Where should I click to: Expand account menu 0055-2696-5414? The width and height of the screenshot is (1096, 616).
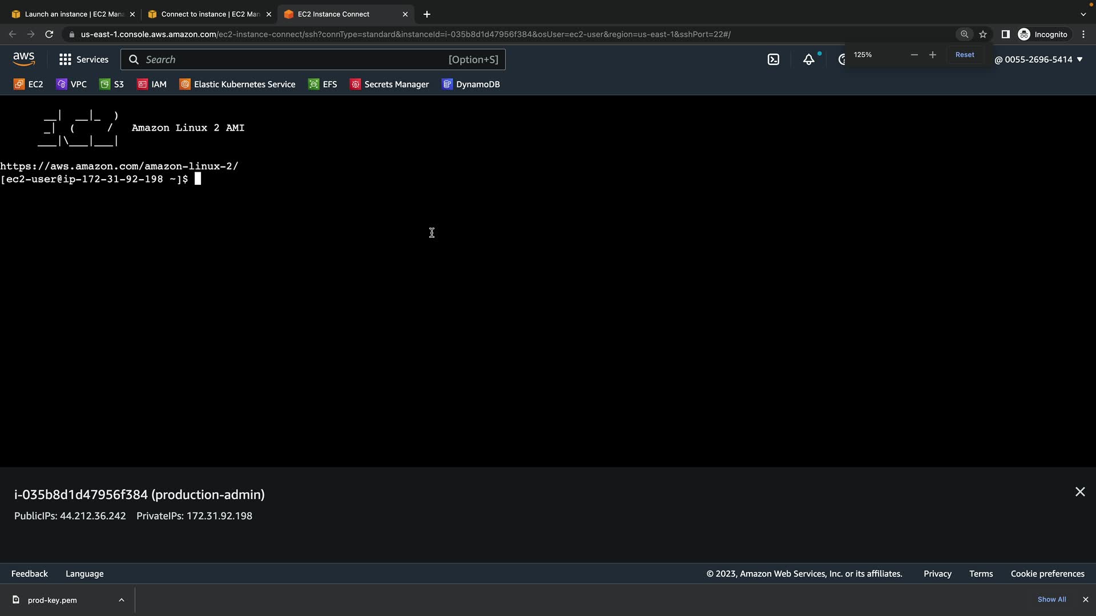1038,59
